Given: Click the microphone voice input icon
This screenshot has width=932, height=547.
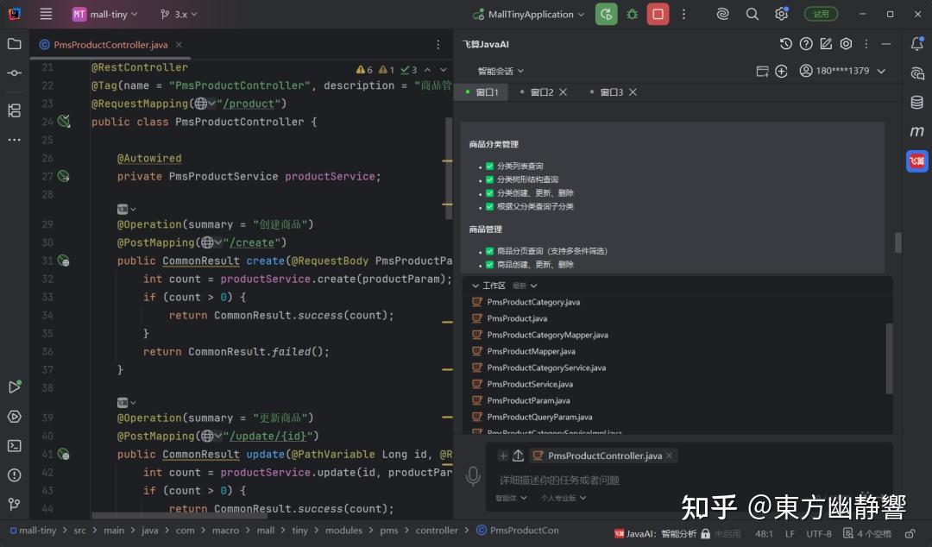Looking at the screenshot, I should point(473,475).
